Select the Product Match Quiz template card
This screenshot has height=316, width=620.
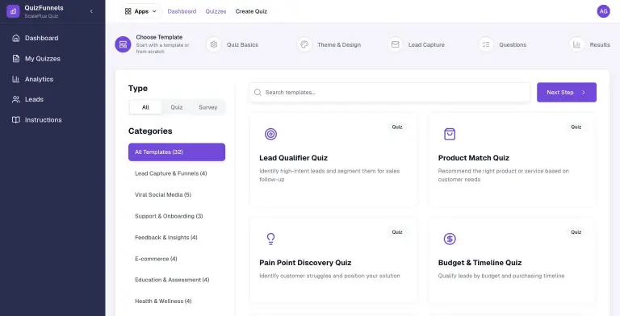513,160
